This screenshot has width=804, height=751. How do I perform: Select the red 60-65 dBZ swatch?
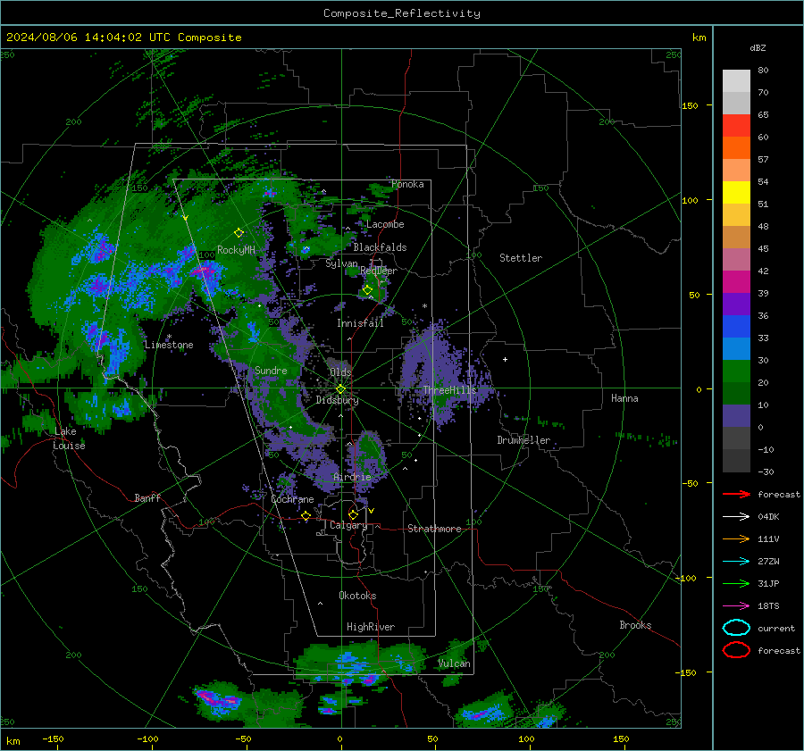[x=736, y=125]
